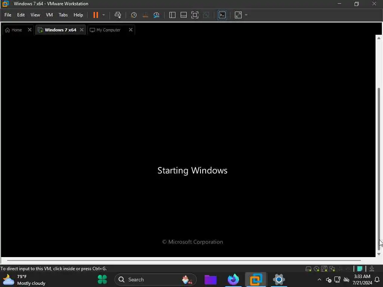The image size is (383, 287).
Task: Click the teal message log icon
Action: point(359,269)
